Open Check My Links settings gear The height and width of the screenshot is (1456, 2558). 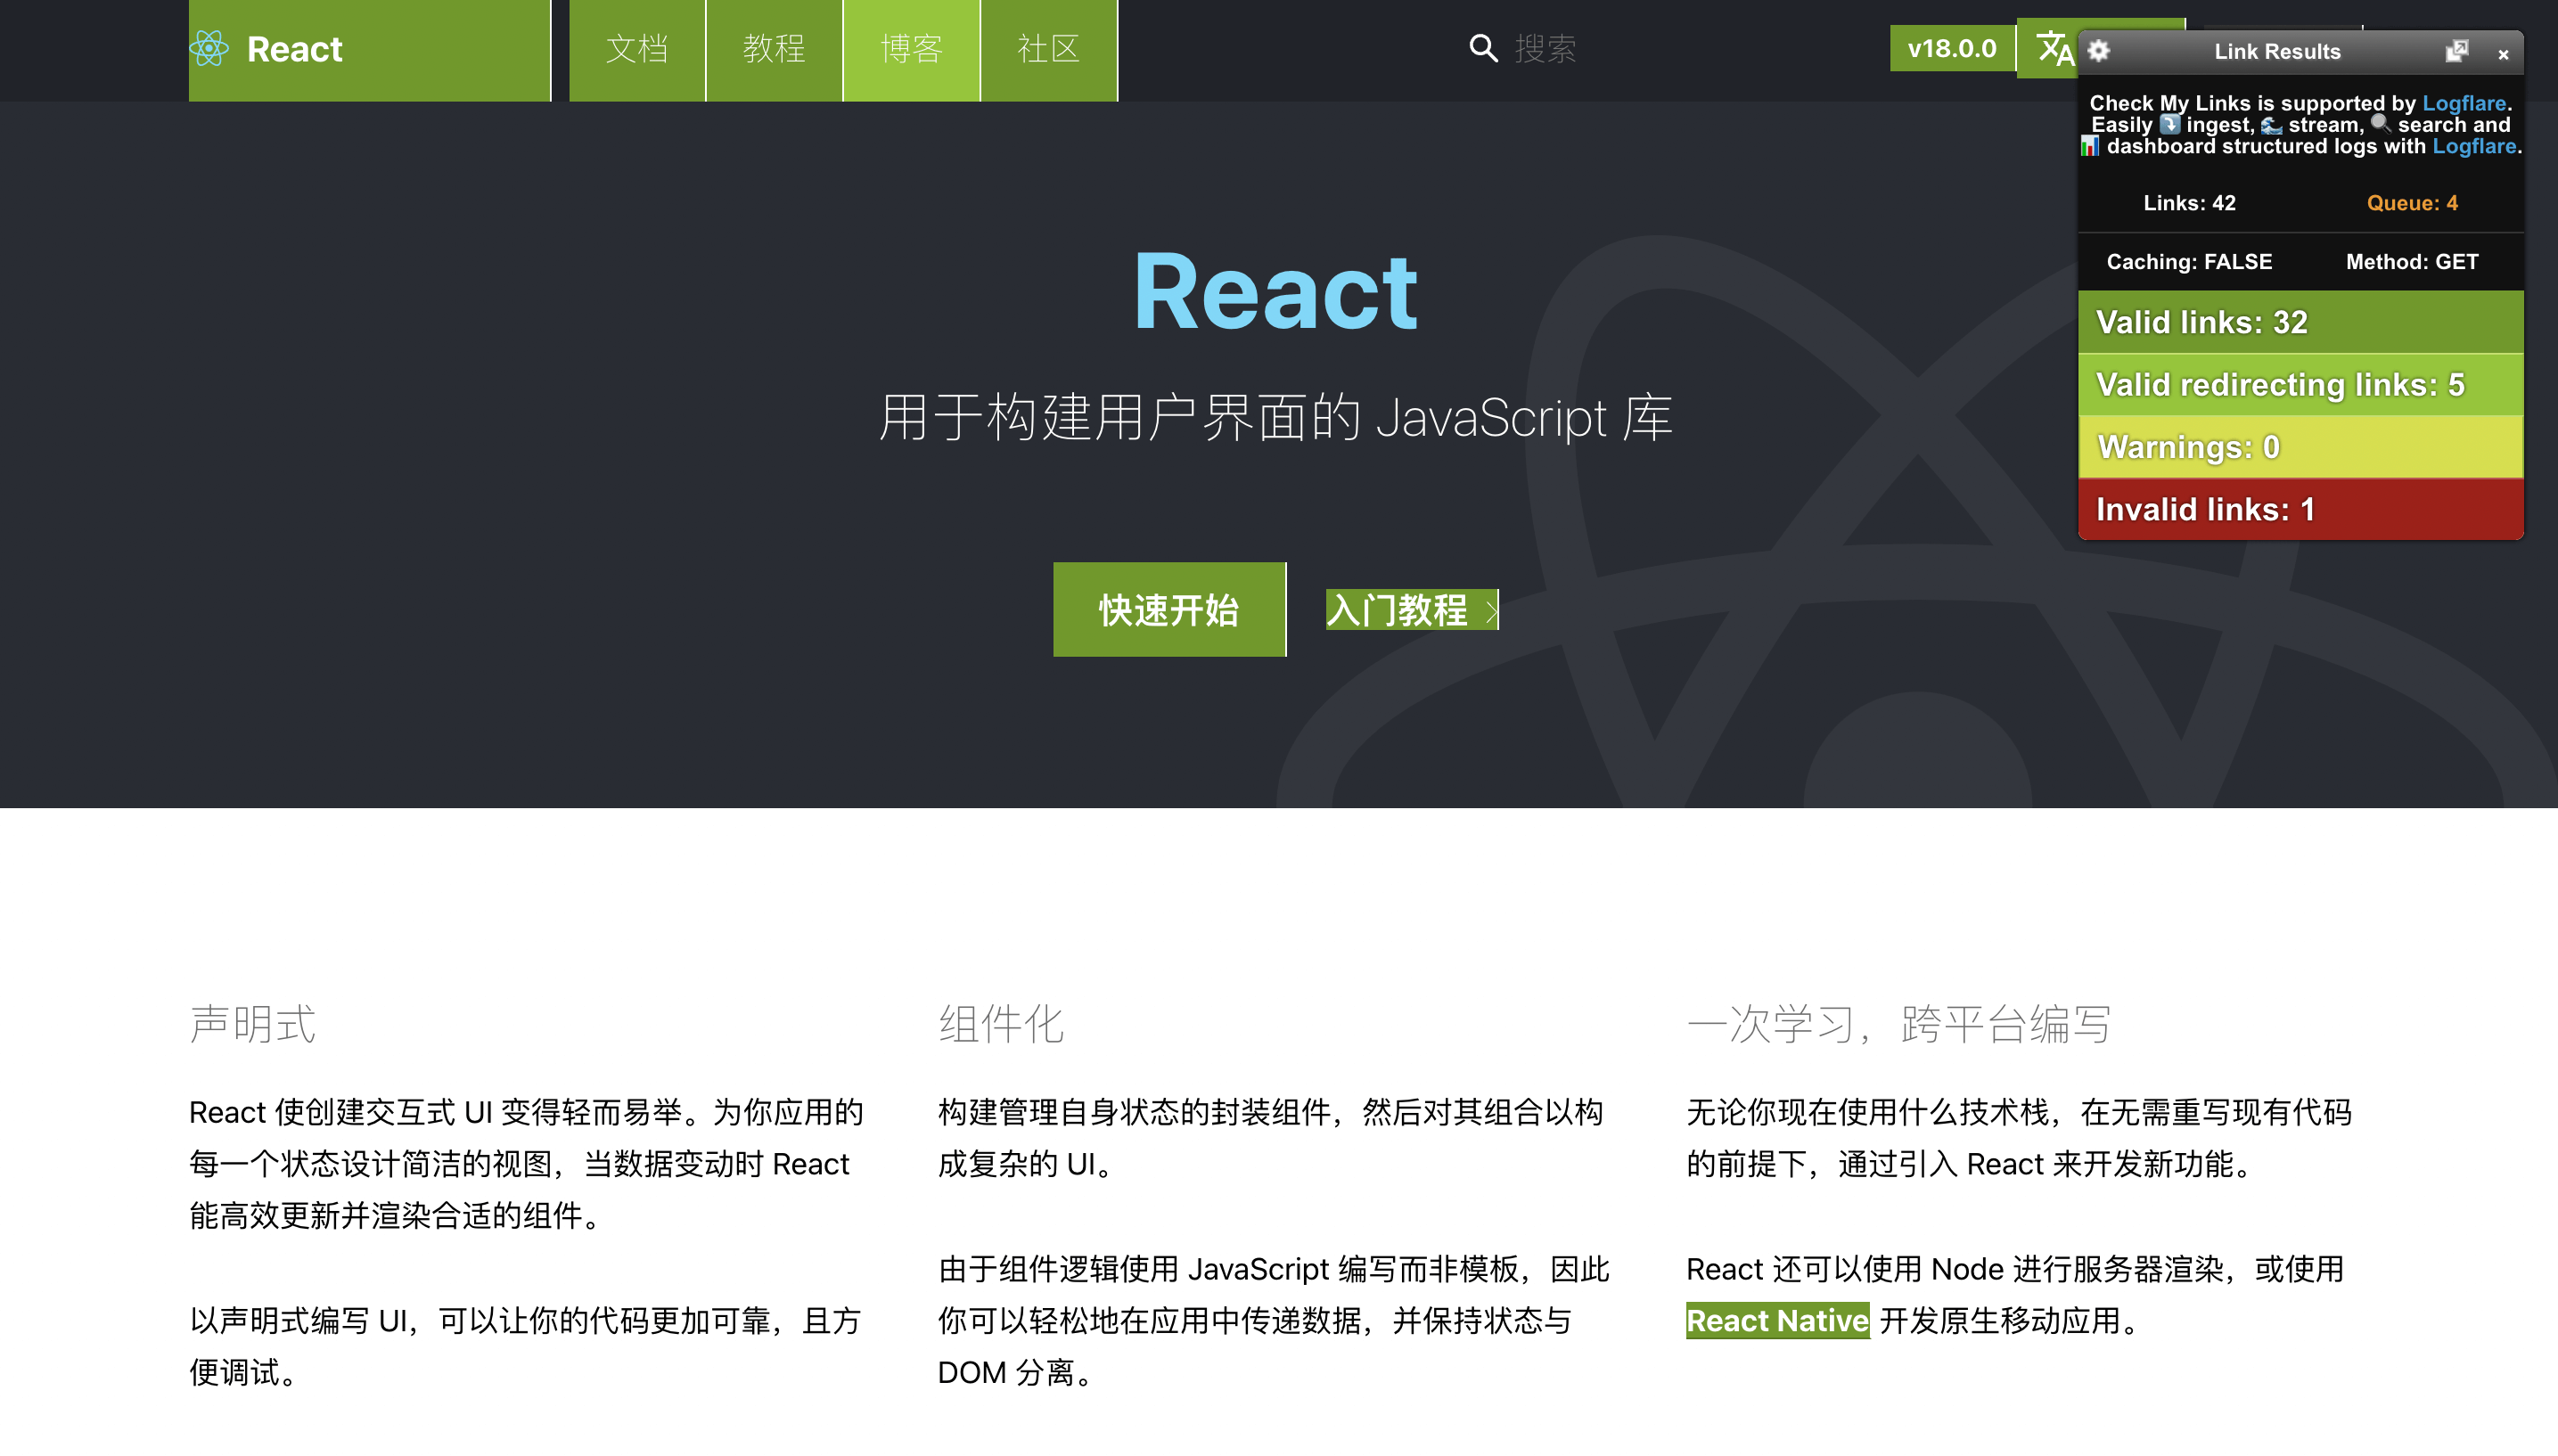click(x=2099, y=51)
